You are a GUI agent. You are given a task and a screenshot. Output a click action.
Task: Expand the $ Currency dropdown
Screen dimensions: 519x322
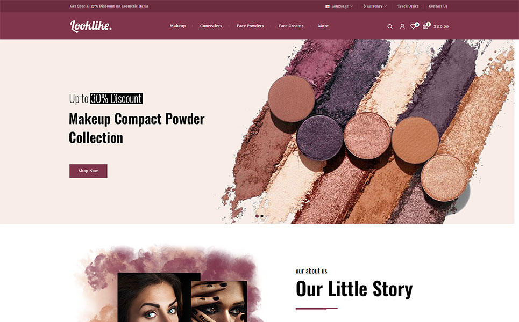[375, 6]
